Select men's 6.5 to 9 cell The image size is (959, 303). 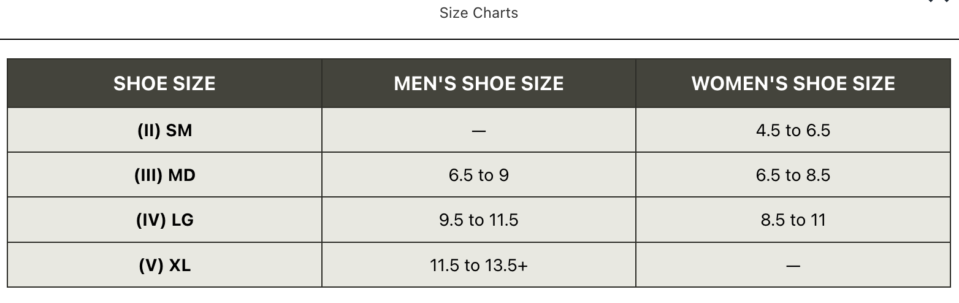(x=478, y=175)
